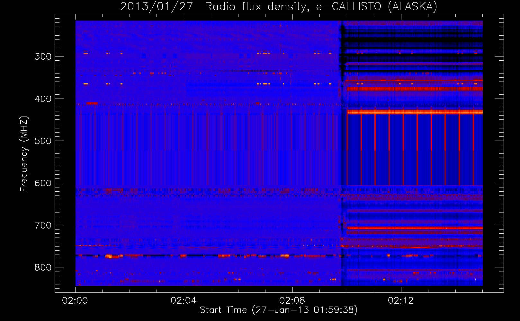This screenshot has width=520, height=321.
Task: Click the plot title 'Radio flux density, e-CALLISTO (ALASKA)'
Action: tap(321, 7)
